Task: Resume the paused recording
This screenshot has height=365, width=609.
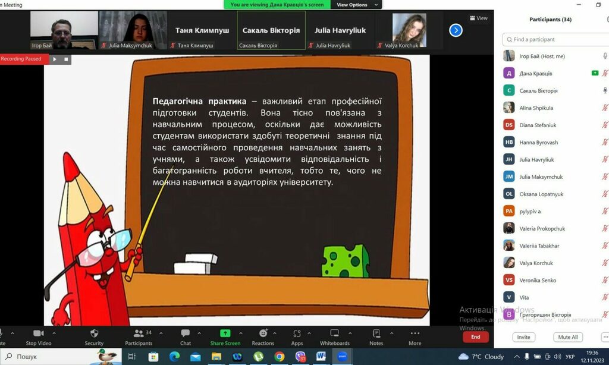Action: (55, 59)
